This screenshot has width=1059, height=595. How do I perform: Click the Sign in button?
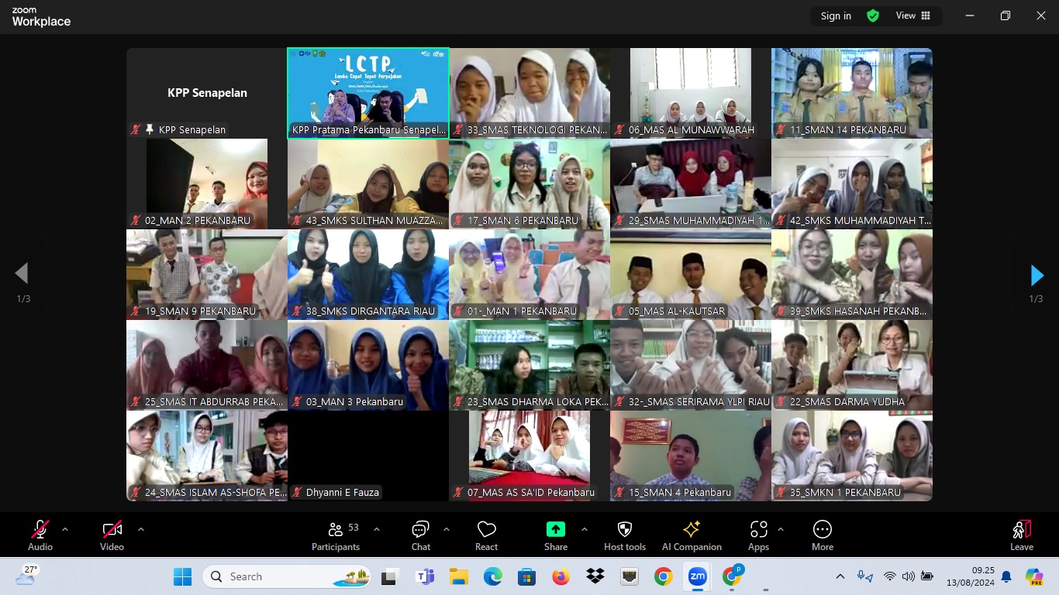[x=836, y=15]
